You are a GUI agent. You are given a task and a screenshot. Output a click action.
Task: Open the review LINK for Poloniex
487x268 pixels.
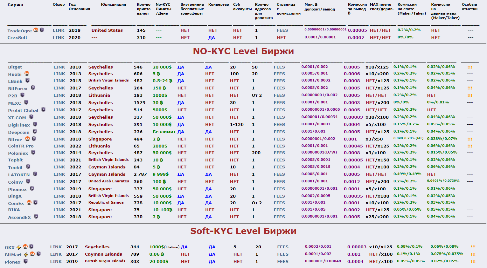tap(59, 153)
